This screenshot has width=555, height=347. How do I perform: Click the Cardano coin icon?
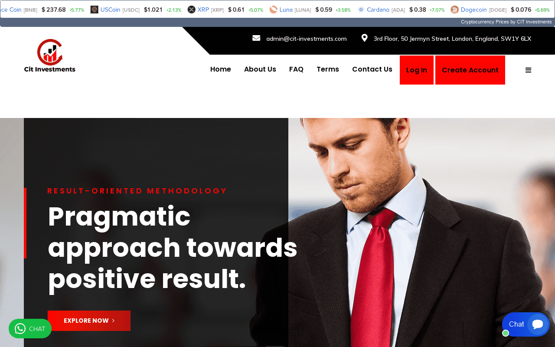pyautogui.click(x=361, y=10)
